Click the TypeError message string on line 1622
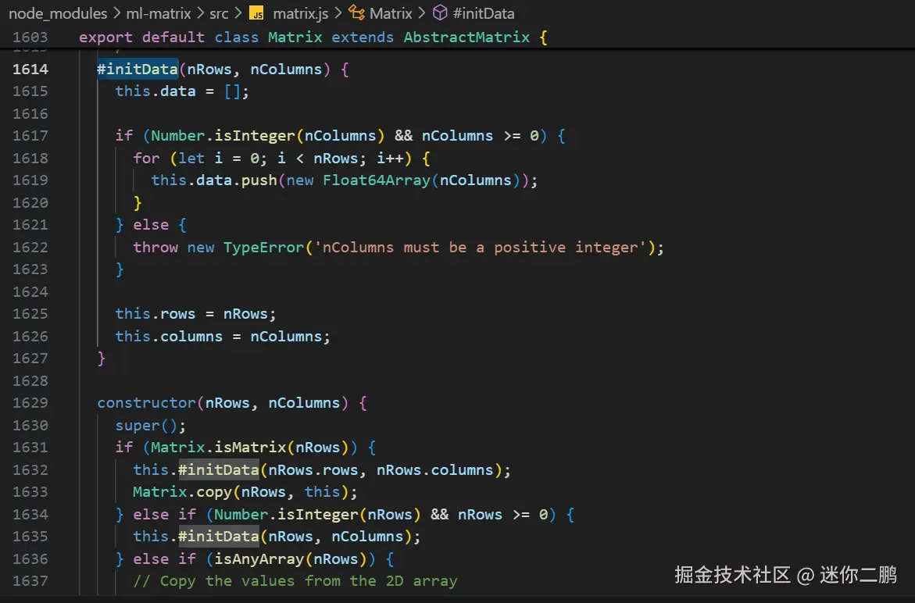 click(484, 247)
